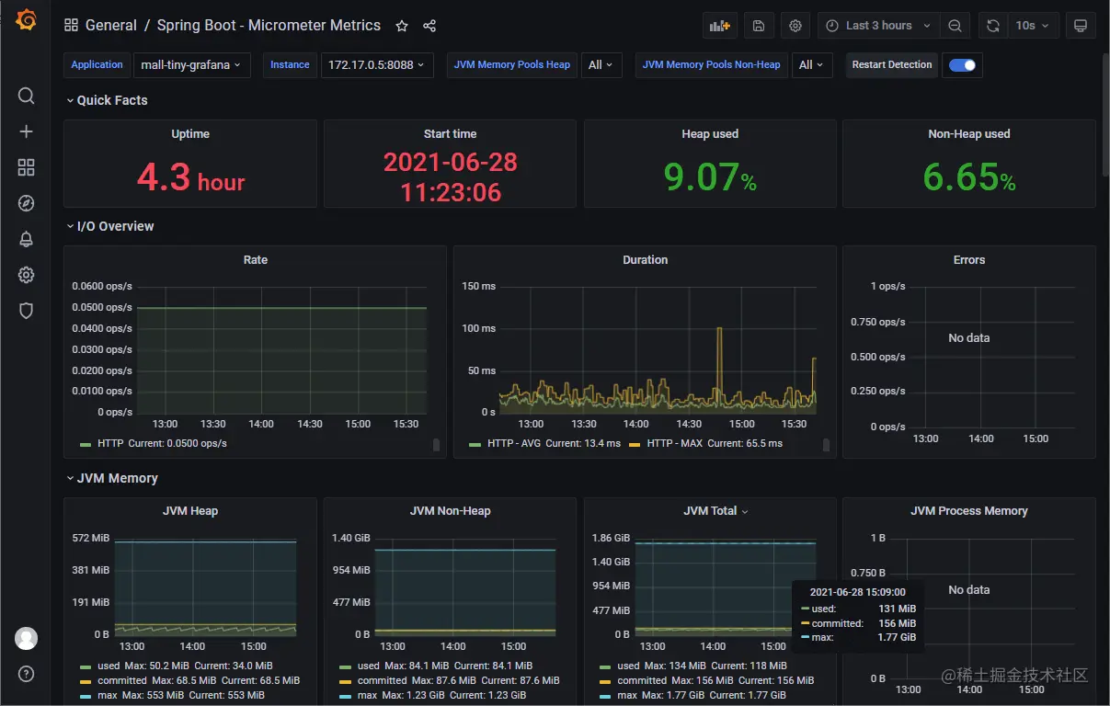The width and height of the screenshot is (1110, 706).
Task: Click the used series color swatch in the JVM Non-Heap legend
Action: pyautogui.click(x=346, y=666)
